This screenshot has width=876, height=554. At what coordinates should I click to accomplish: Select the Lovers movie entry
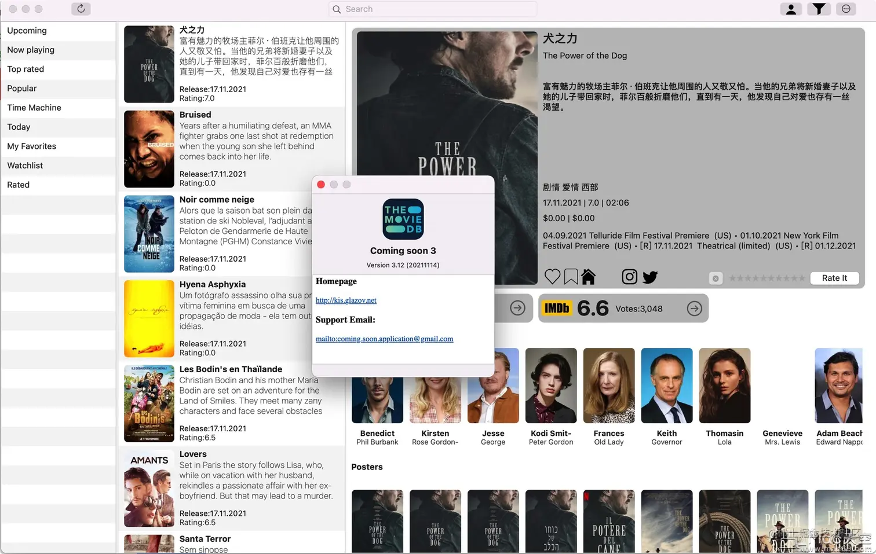click(232, 488)
